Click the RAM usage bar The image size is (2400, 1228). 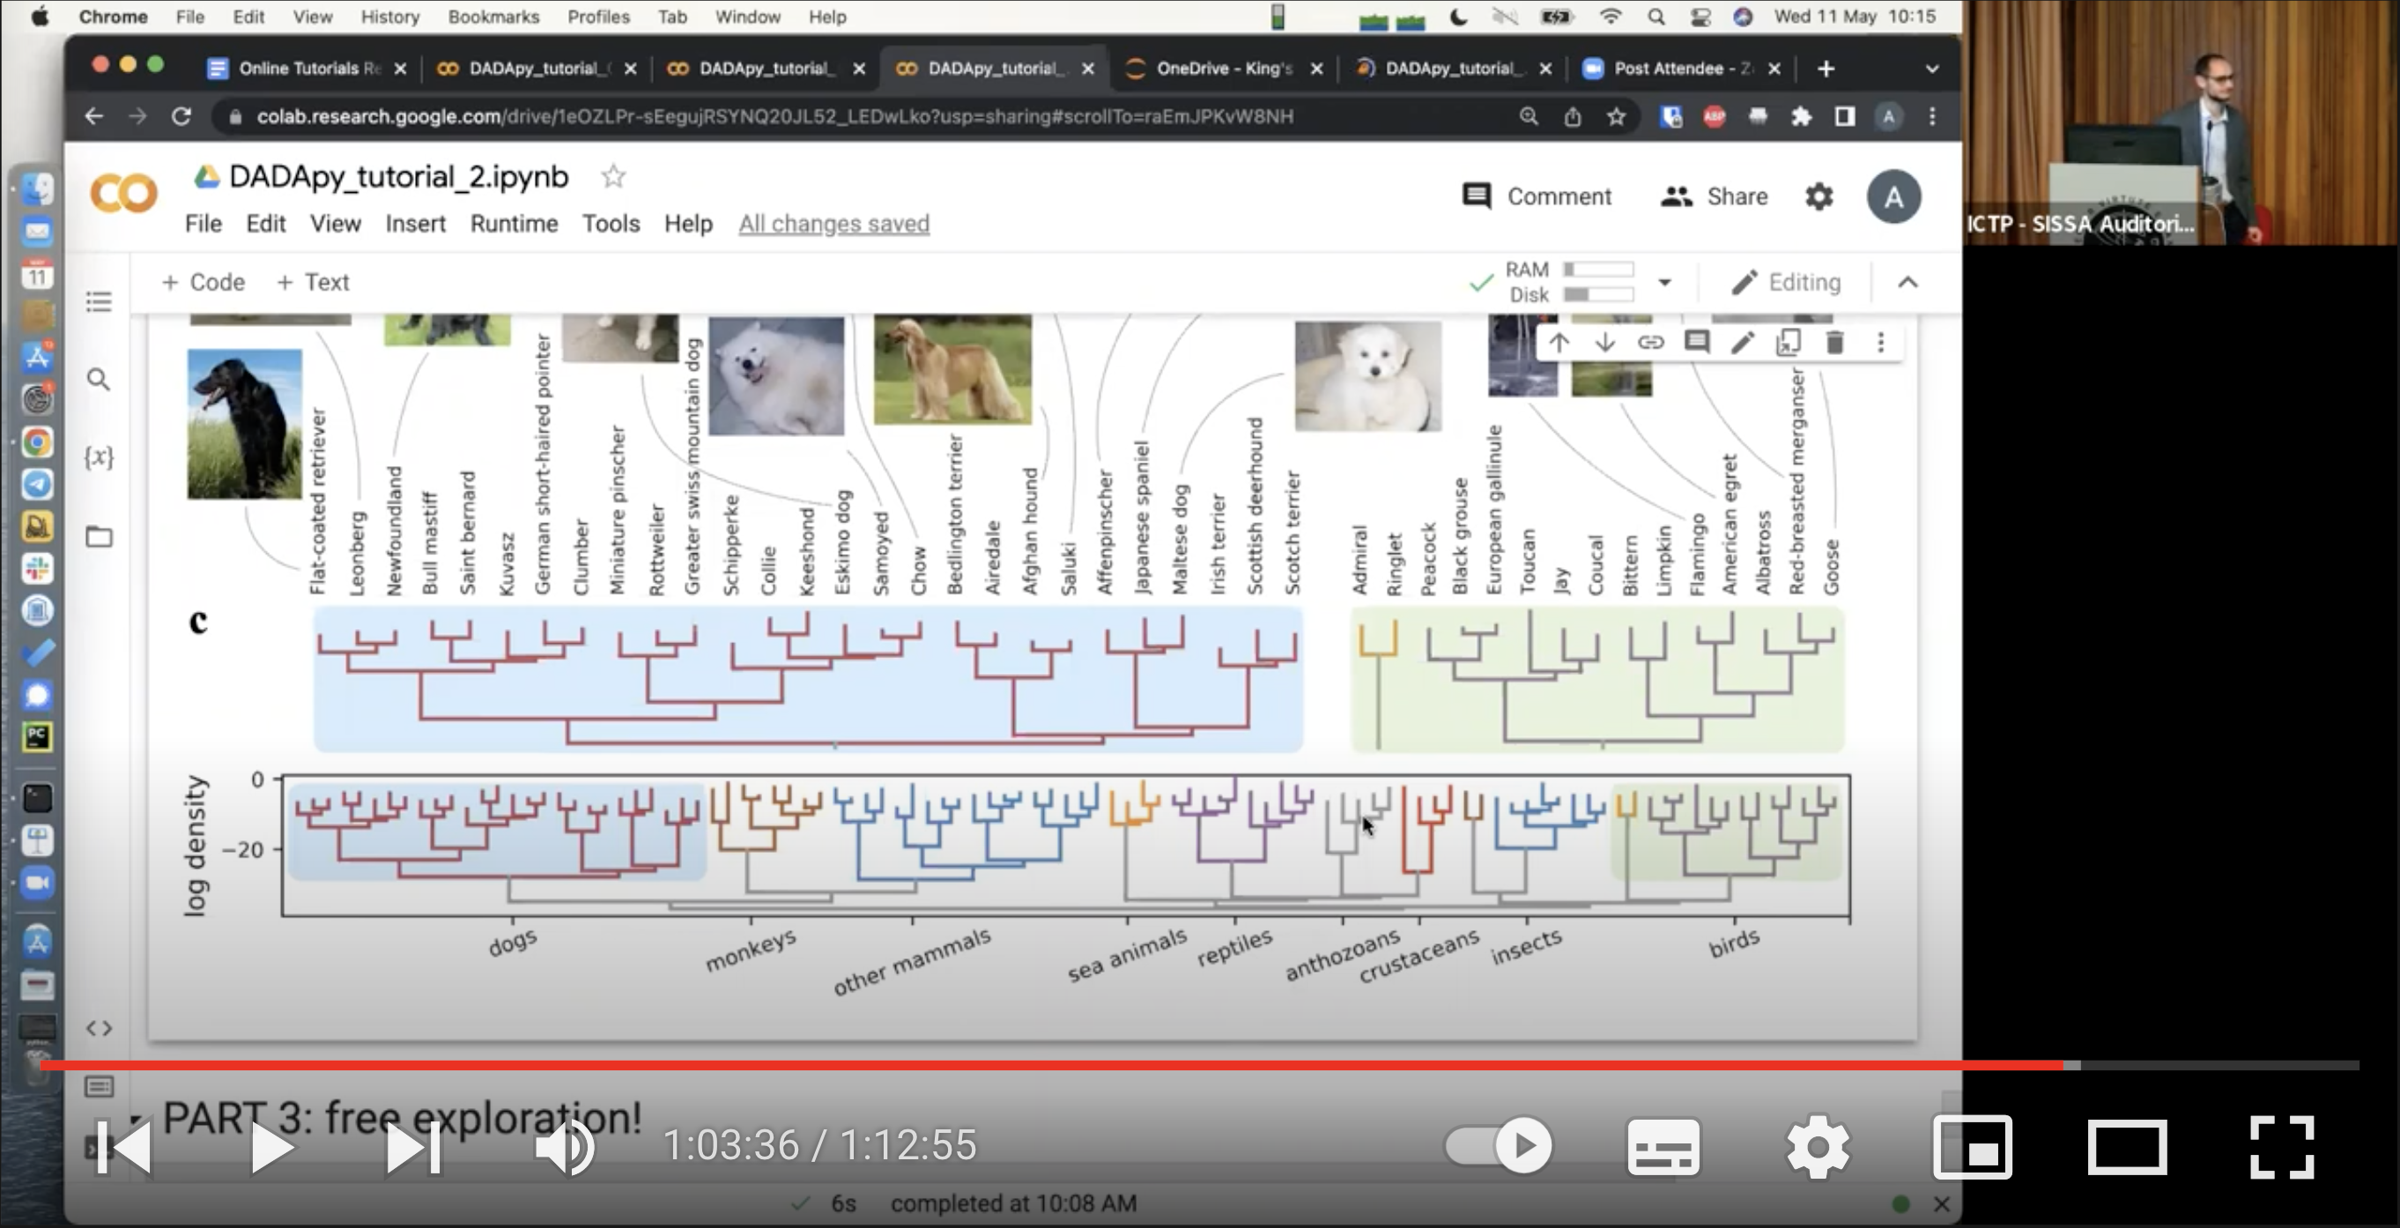point(1599,270)
